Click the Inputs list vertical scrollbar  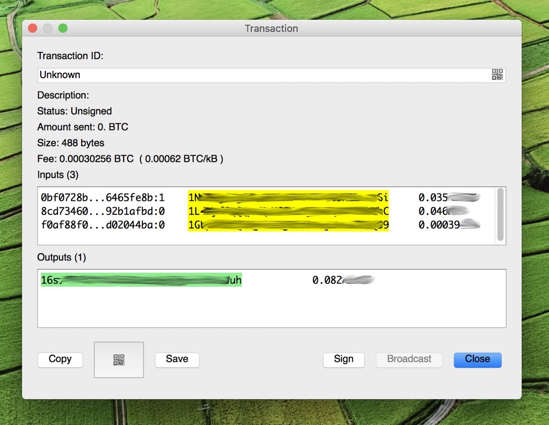501,215
